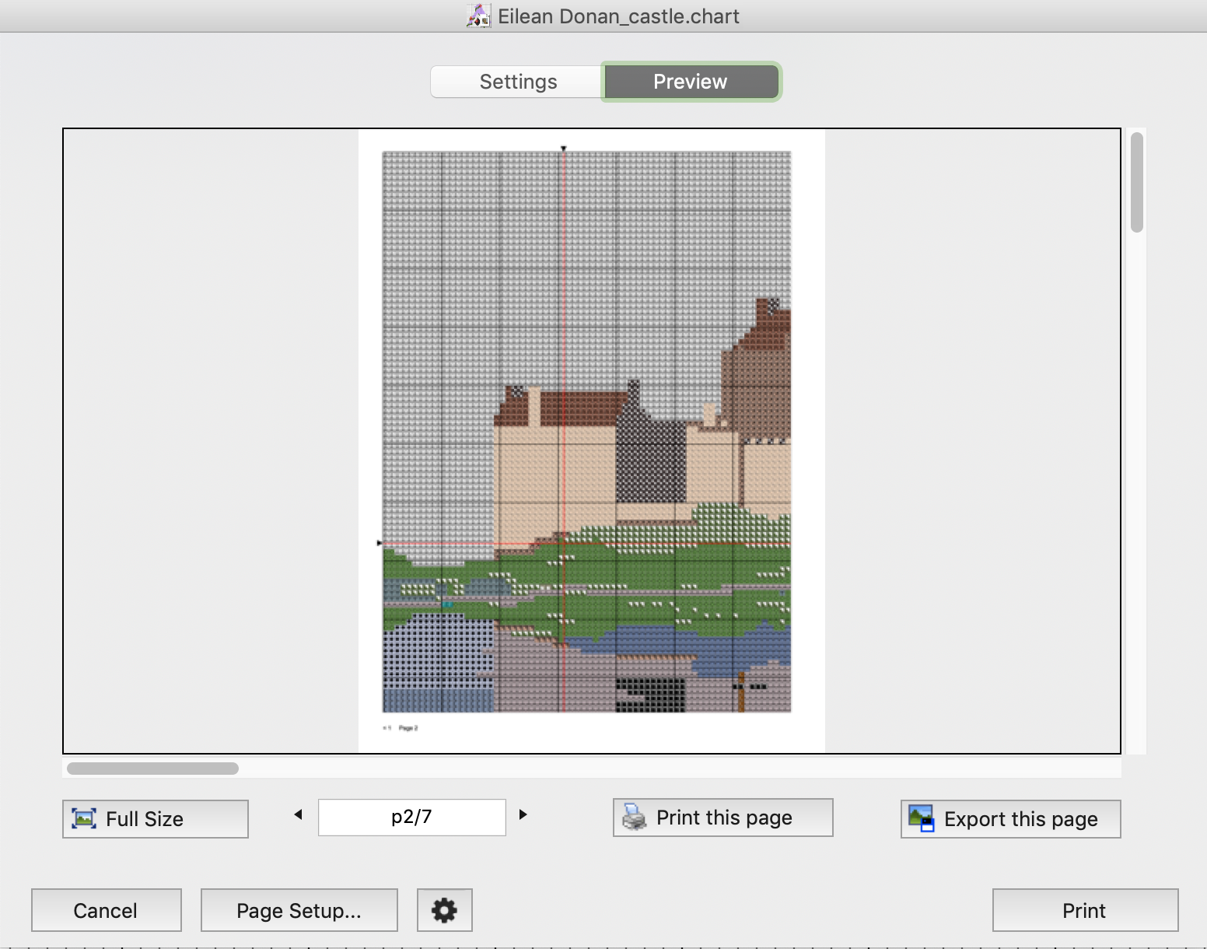Click the left center marker triangle on chart
This screenshot has width=1207, height=949.
pyautogui.click(x=380, y=543)
